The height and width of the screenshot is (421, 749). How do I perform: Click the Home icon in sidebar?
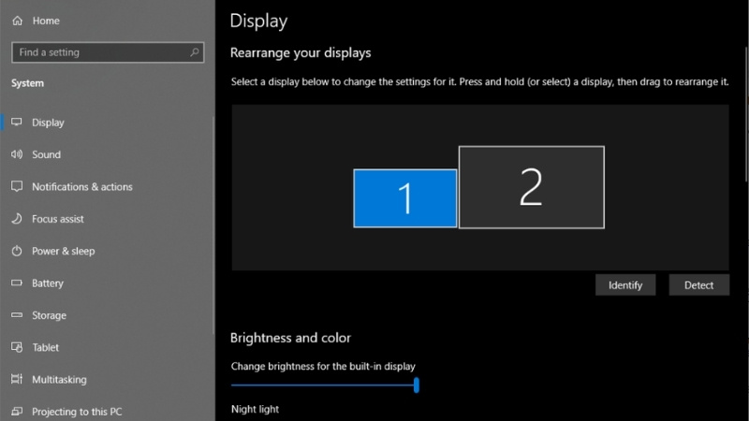pyautogui.click(x=17, y=21)
